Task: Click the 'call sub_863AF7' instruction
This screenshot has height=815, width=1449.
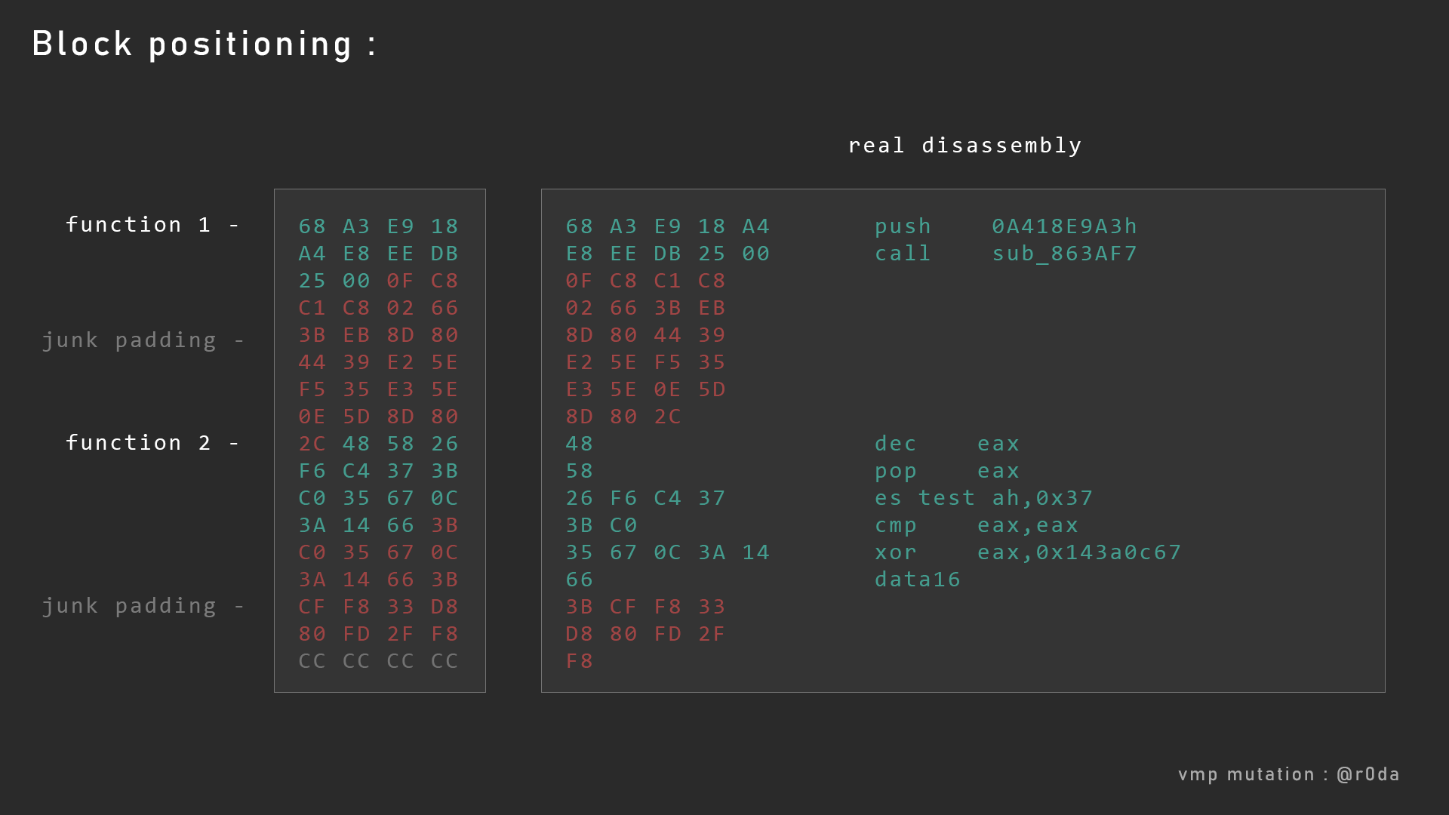Action: click(x=1005, y=254)
